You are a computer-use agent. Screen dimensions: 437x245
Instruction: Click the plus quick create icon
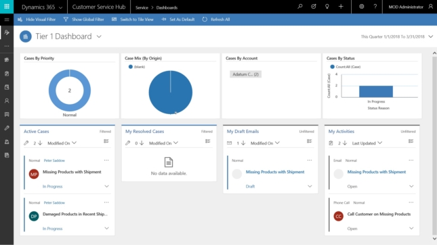coord(341,7)
